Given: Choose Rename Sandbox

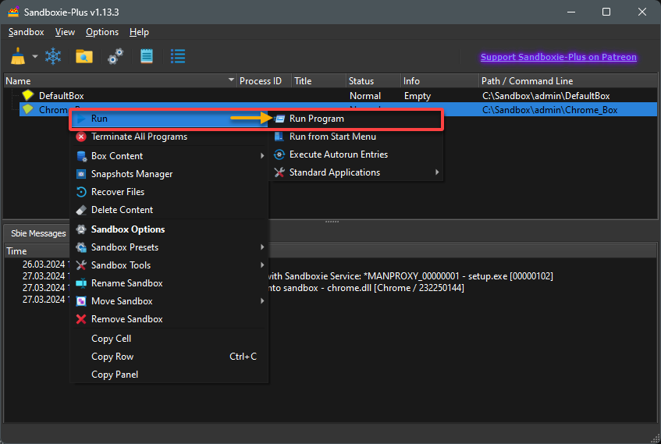Looking at the screenshot, I should click(169, 283).
